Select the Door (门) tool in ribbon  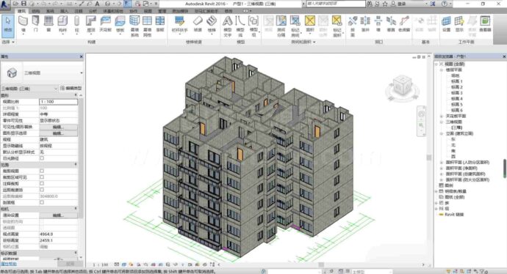pyautogui.click(x=35, y=24)
